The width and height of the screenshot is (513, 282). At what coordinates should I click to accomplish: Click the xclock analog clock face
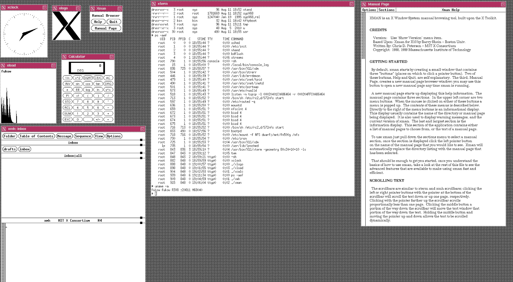[x=24, y=34]
